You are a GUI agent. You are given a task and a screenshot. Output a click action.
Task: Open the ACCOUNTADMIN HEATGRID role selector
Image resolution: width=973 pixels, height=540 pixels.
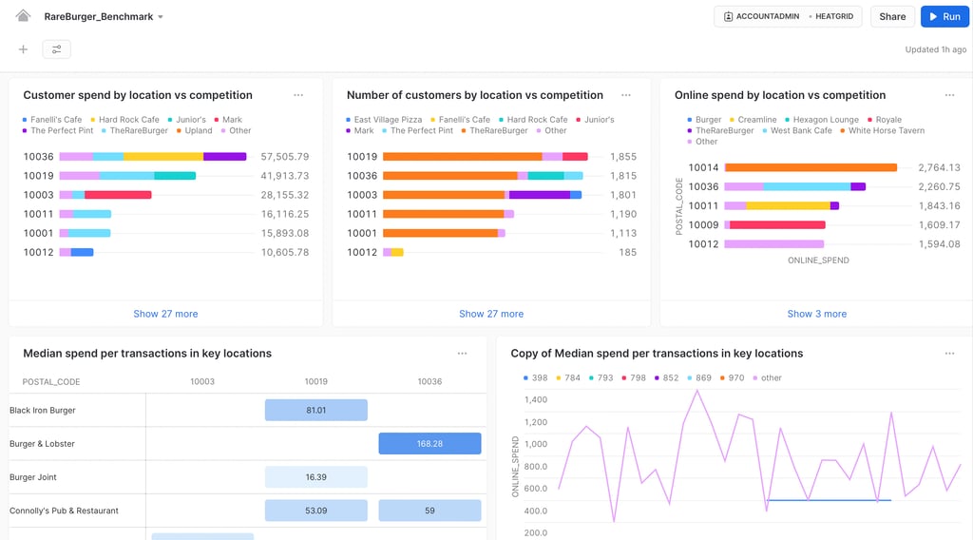[788, 17]
